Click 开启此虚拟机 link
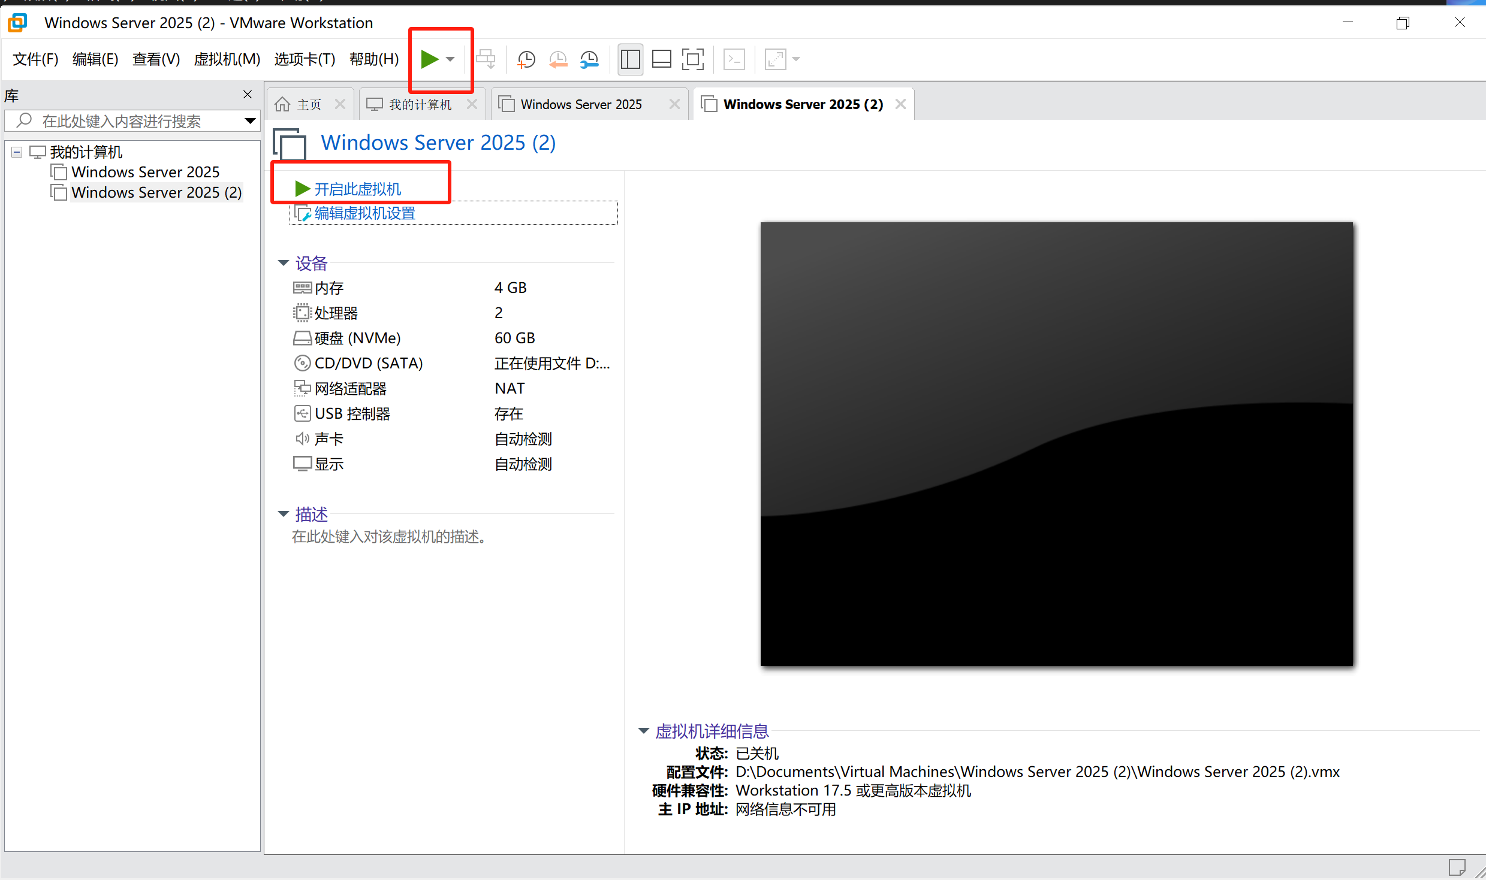 (357, 189)
